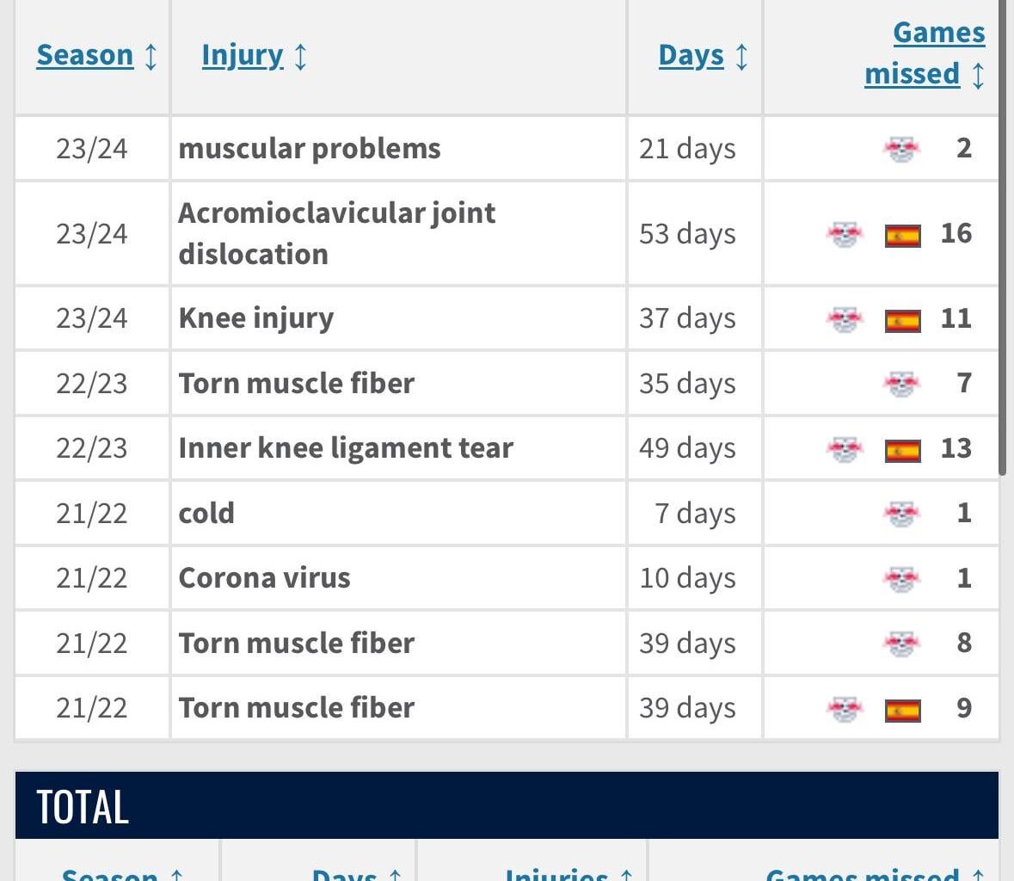Click RB Leipzig logo in muscular problems row
The height and width of the screenshot is (881, 1014).
pyautogui.click(x=901, y=150)
